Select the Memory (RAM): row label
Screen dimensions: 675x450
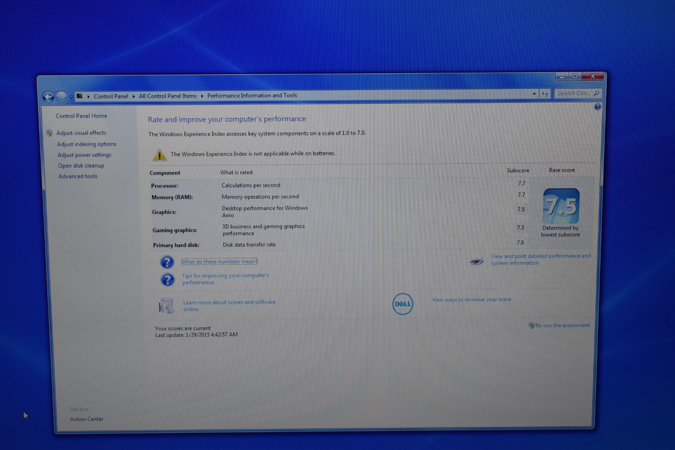tap(172, 197)
